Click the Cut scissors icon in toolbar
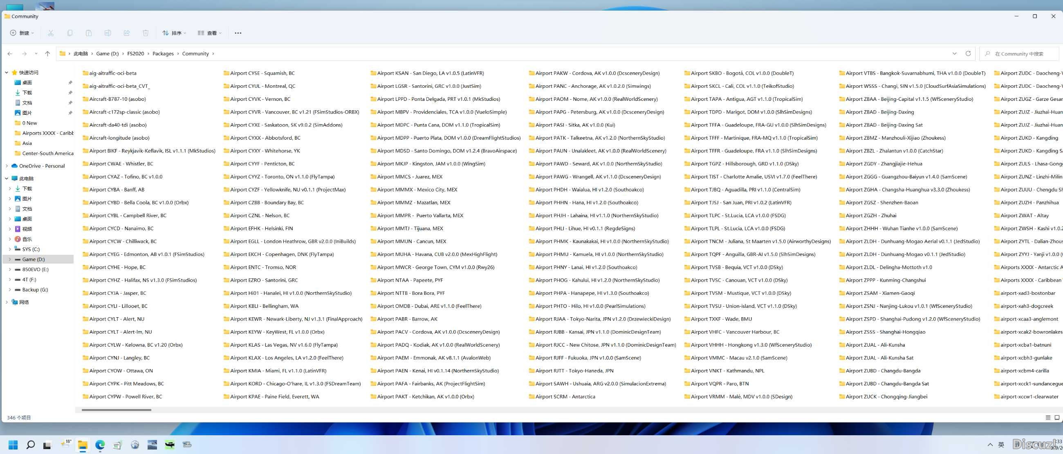 point(51,33)
